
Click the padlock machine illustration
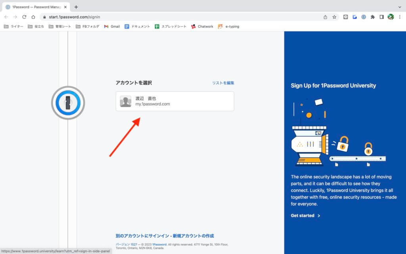coord(339,132)
